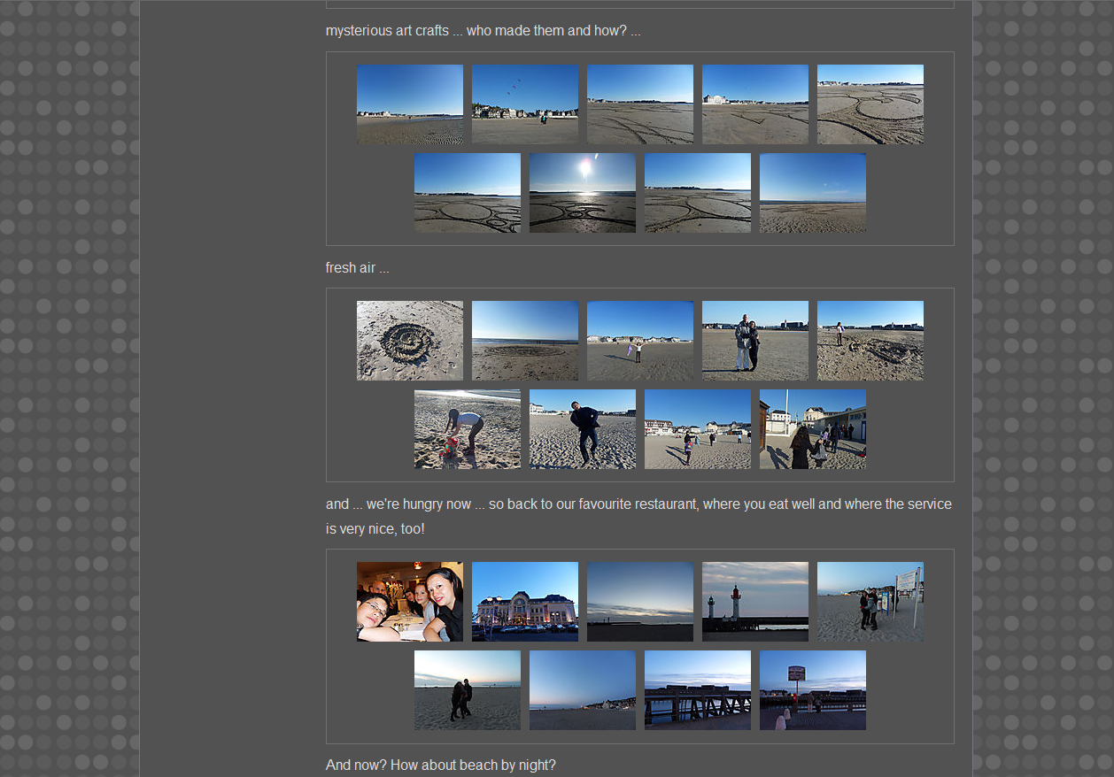Open the photo of person standing beside sand sculpture
Viewport: 1114px width, 777px height.
870,341
